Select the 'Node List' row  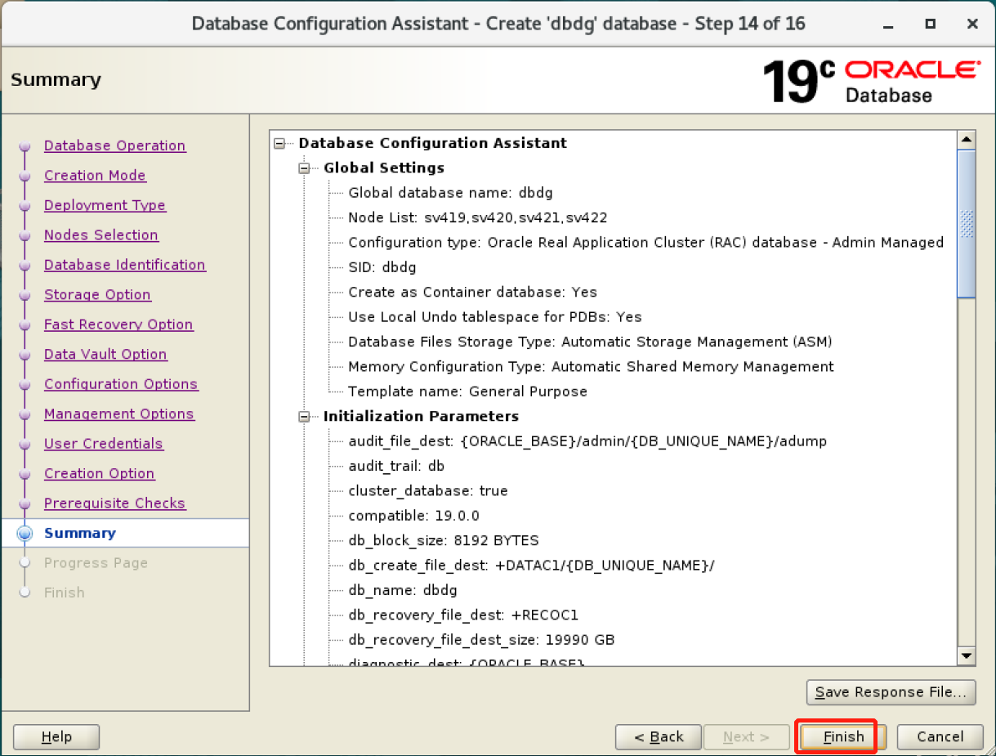coord(477,218)
